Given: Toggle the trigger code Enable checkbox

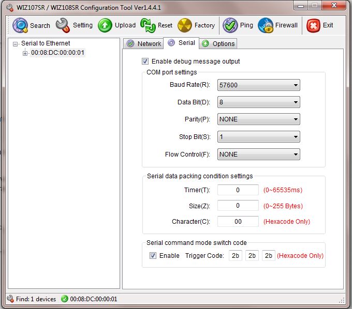Looking at the screenshot, I should click(x=153, y=255).
